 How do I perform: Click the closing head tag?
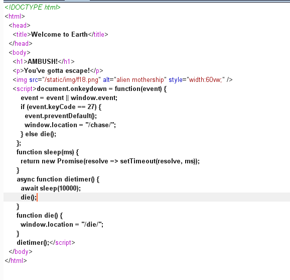[21, 44]
